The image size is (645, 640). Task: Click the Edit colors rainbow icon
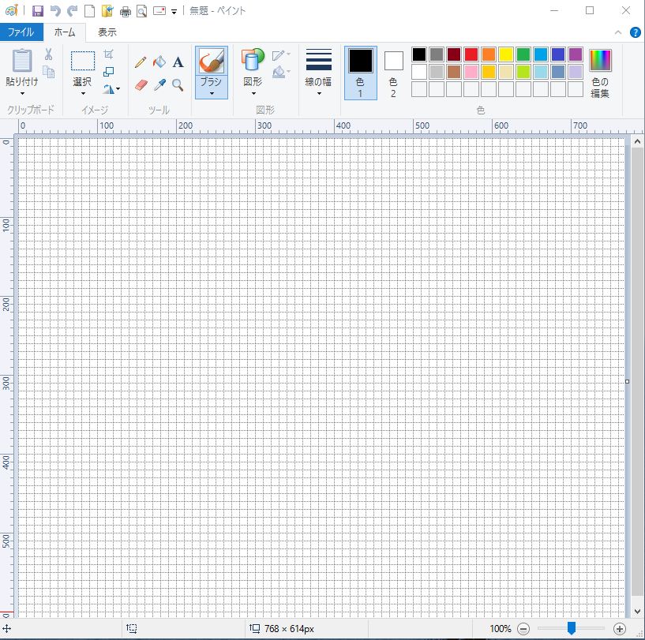(x=600, y=61)
